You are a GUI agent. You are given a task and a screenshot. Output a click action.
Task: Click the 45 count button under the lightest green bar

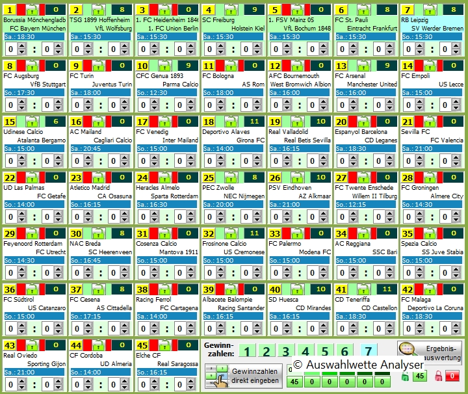tap(294, 382)
